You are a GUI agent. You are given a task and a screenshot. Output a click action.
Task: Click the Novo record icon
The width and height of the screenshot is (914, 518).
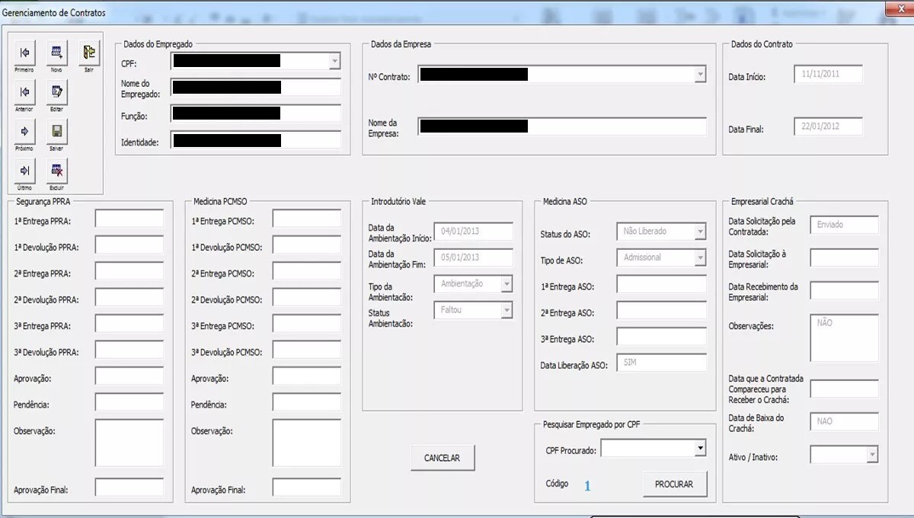(56, 53)
